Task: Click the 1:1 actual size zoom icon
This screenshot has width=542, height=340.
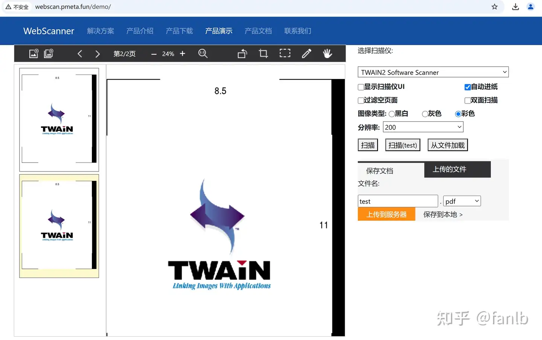Action: click(x=203, y=53)
